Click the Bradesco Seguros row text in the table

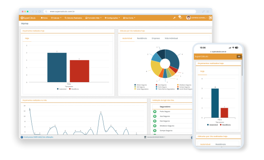[167, 126]
